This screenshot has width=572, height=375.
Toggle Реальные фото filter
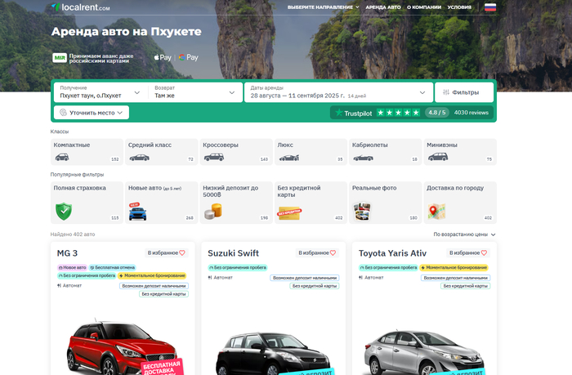tap(385, 203)
